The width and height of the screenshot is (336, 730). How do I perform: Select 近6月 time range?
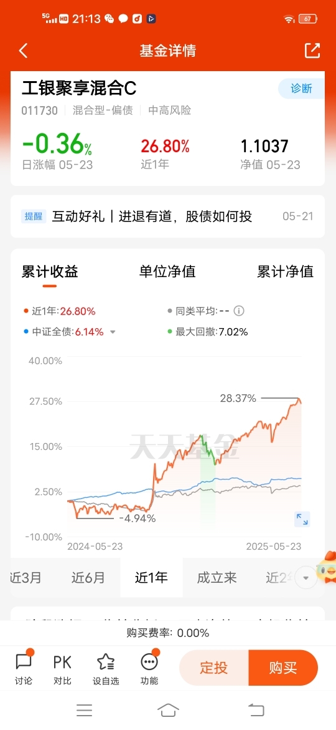pyautogui.click(x=88, y=578)
